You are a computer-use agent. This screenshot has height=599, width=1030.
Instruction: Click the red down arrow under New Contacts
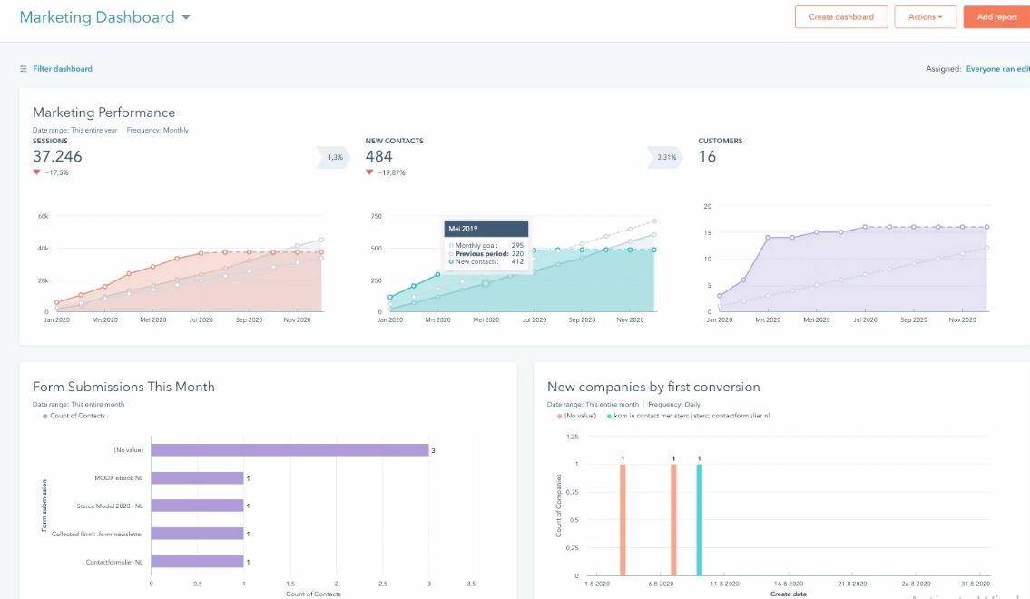[369, 172]
